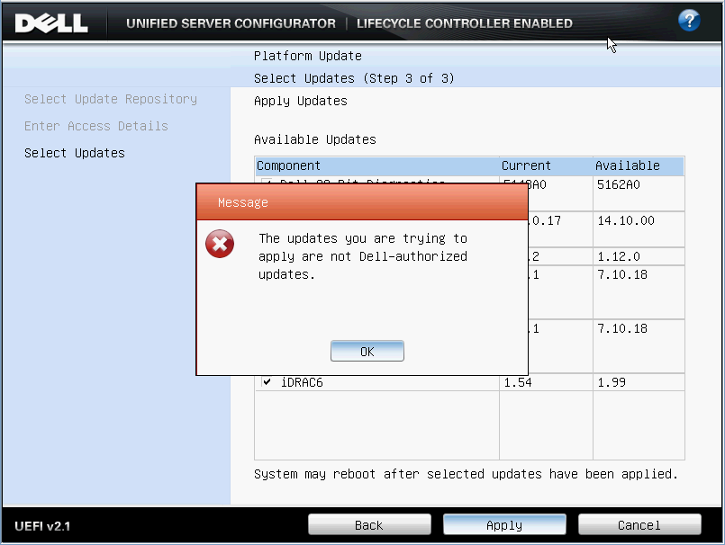Image resolution: width=725 pixels, height=545 pixels.
Task: Click the Unified Server Configurator title
Action: [x=231, y=23]
